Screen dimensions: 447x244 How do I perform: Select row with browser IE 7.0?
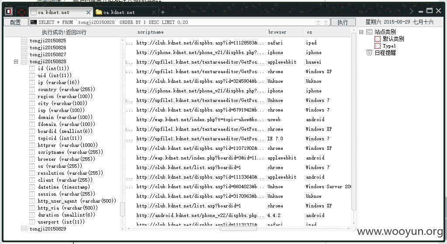point(238,139)
